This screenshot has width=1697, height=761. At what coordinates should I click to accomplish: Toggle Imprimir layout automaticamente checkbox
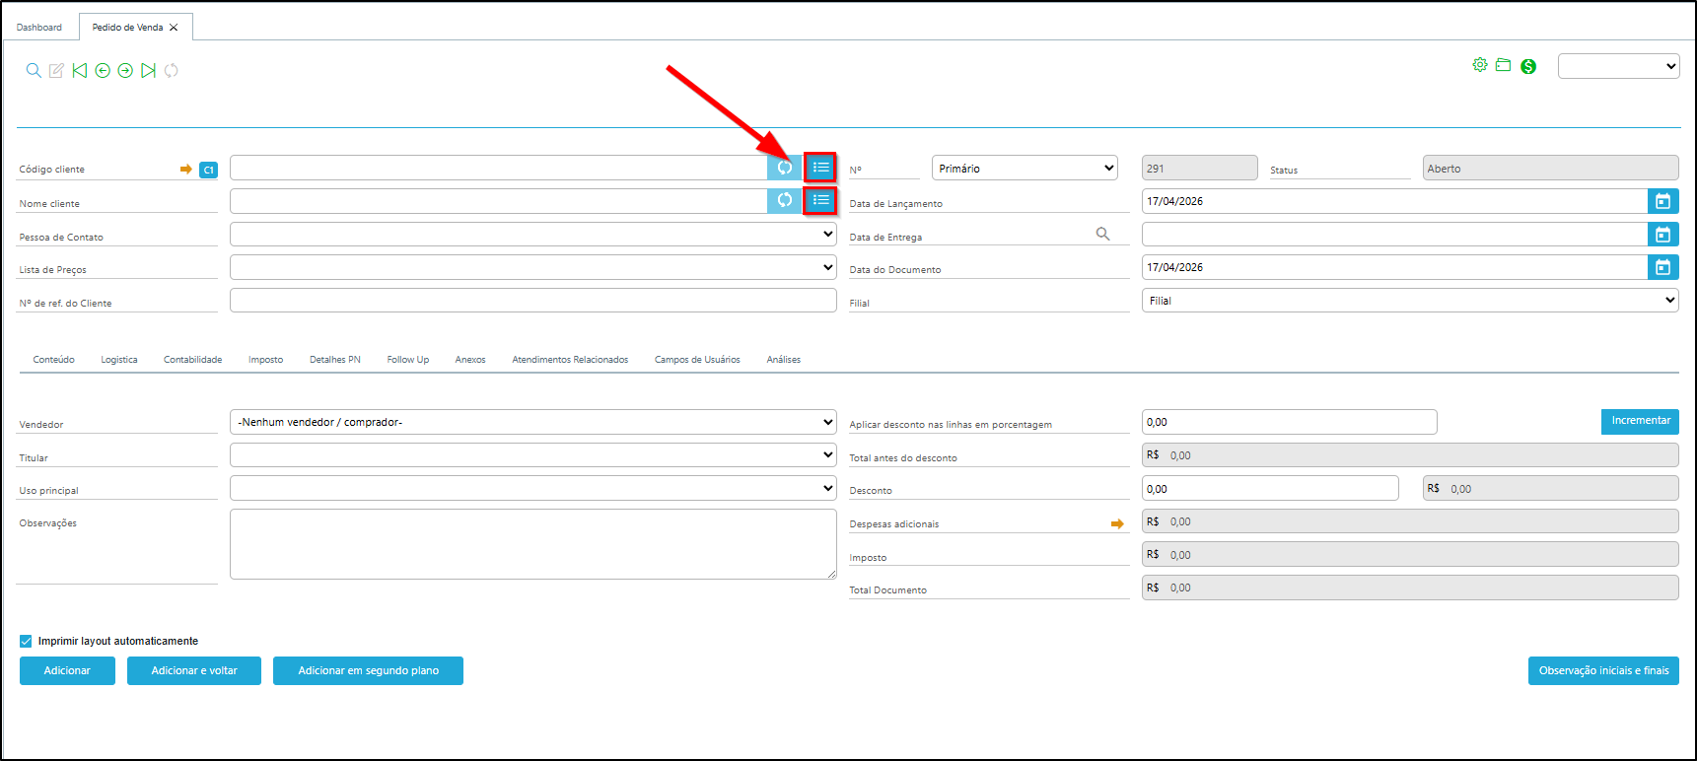click(26, 641)
